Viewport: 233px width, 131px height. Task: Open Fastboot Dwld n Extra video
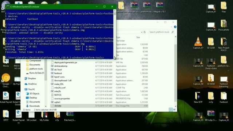[x=211, y=64]
